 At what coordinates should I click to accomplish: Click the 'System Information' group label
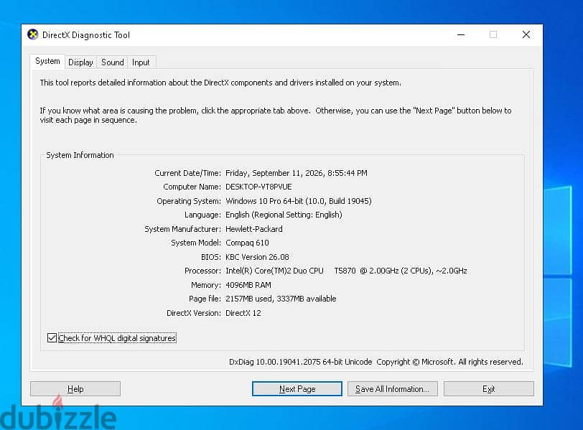coord(80,155)
